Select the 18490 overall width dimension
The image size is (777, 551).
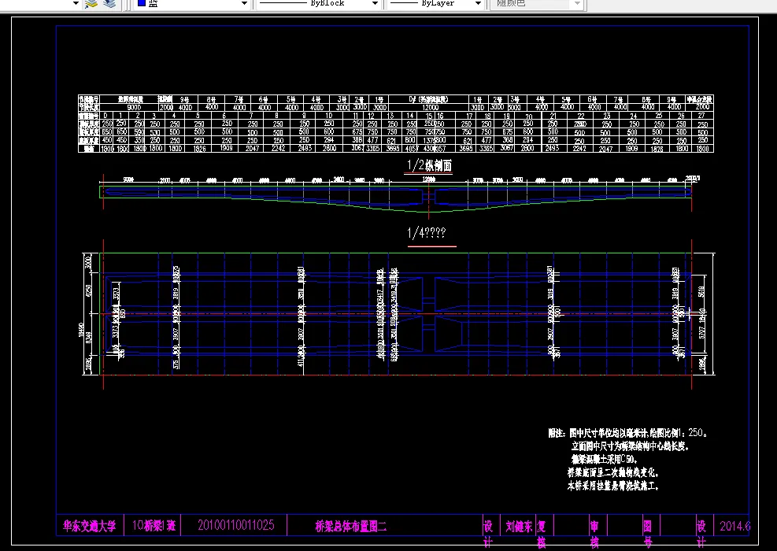(81, 330)
